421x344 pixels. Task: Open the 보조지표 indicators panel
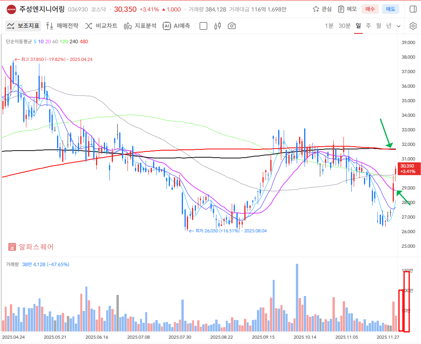[x=23, y=26]
